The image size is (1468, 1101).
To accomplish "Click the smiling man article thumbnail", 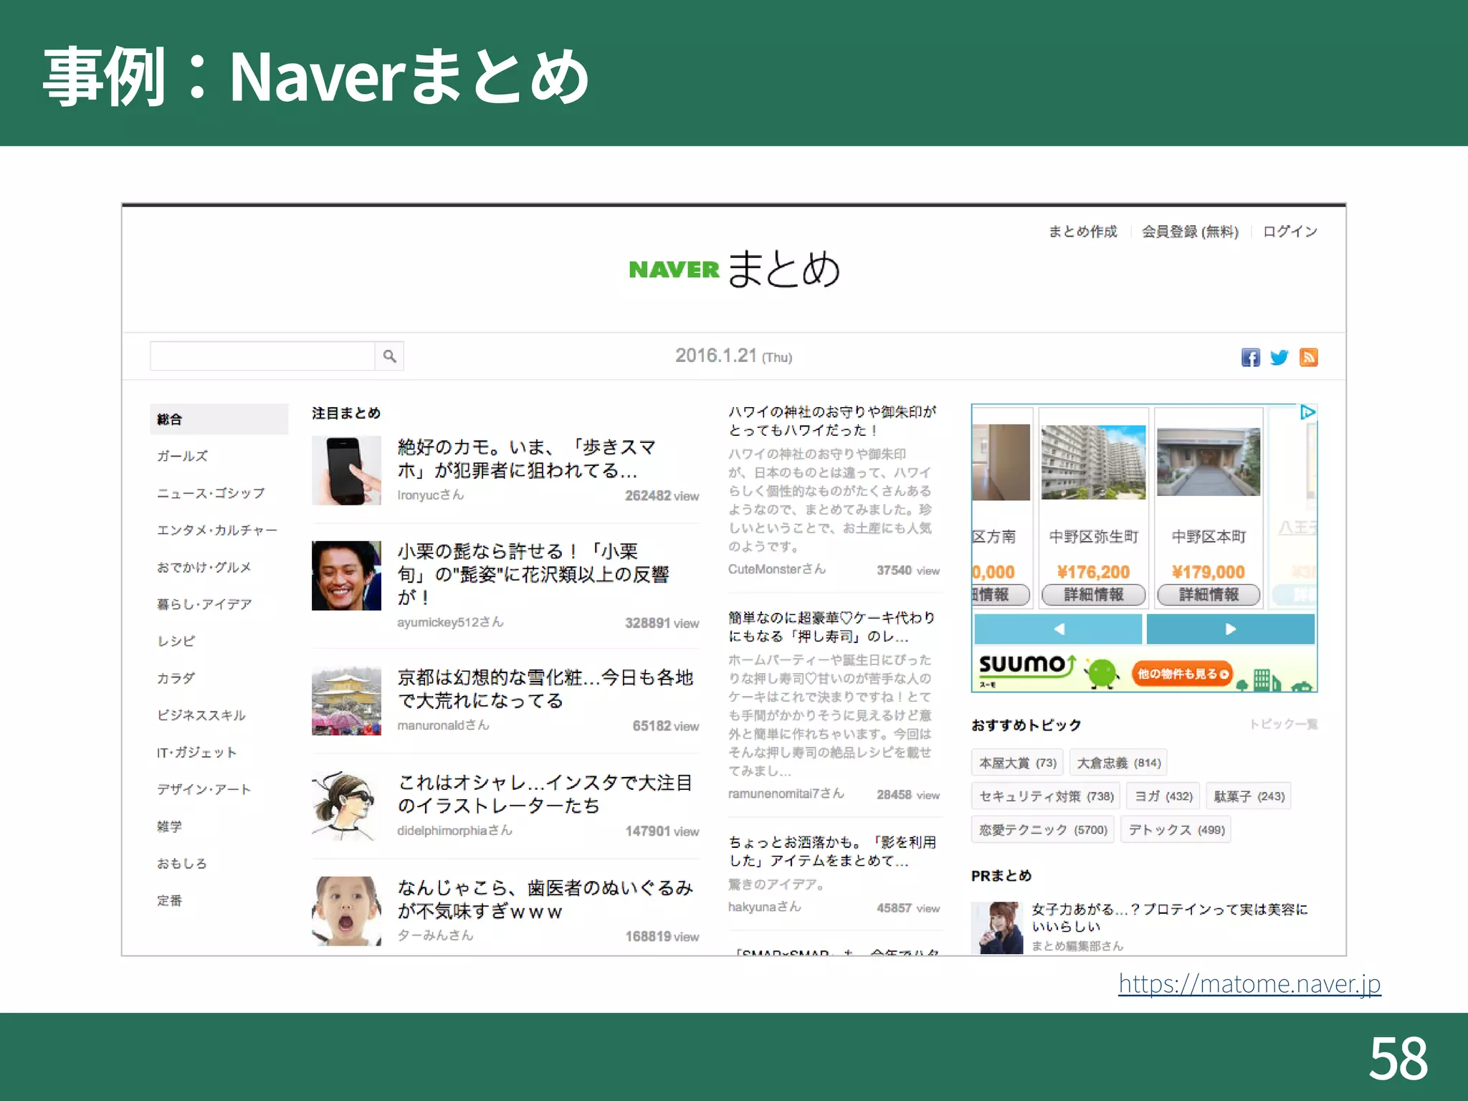I will tap(346, 576).
